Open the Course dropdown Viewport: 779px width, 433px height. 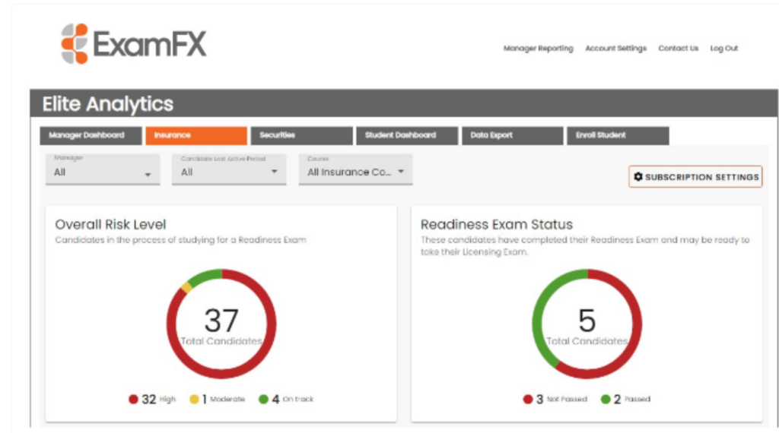(x=356, y=169)
